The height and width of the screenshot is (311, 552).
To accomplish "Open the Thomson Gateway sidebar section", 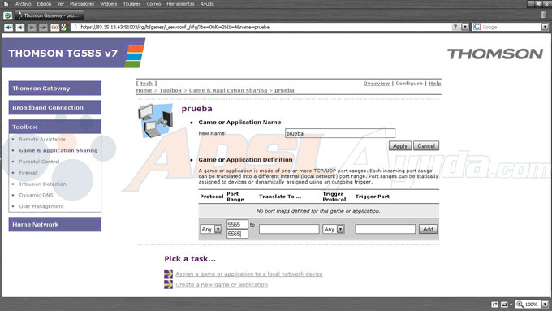I will (55, 89).
